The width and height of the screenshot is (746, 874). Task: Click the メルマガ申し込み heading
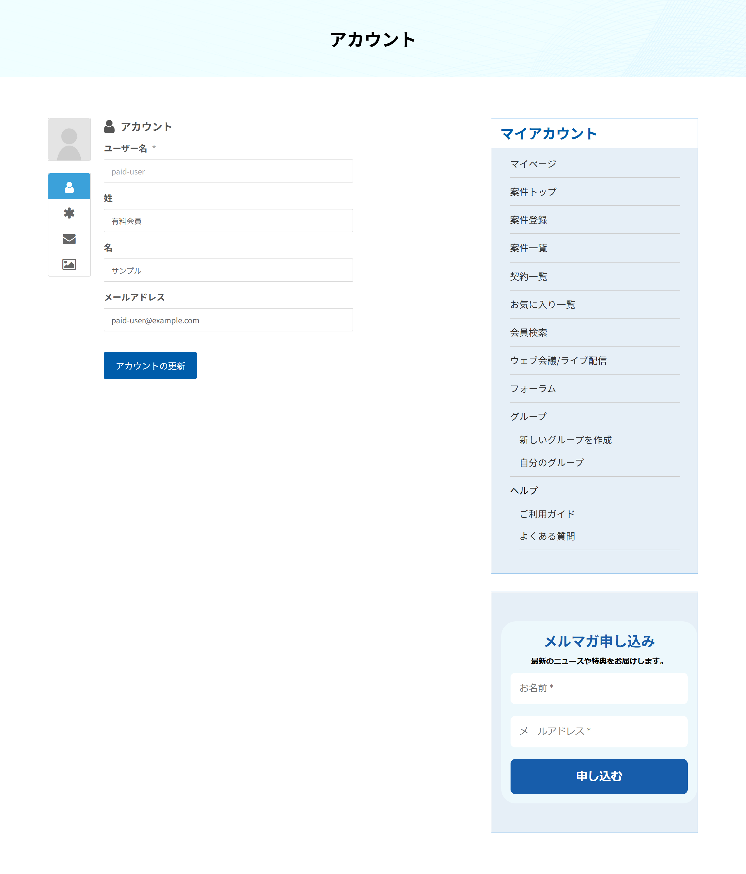tap(599, 641)
